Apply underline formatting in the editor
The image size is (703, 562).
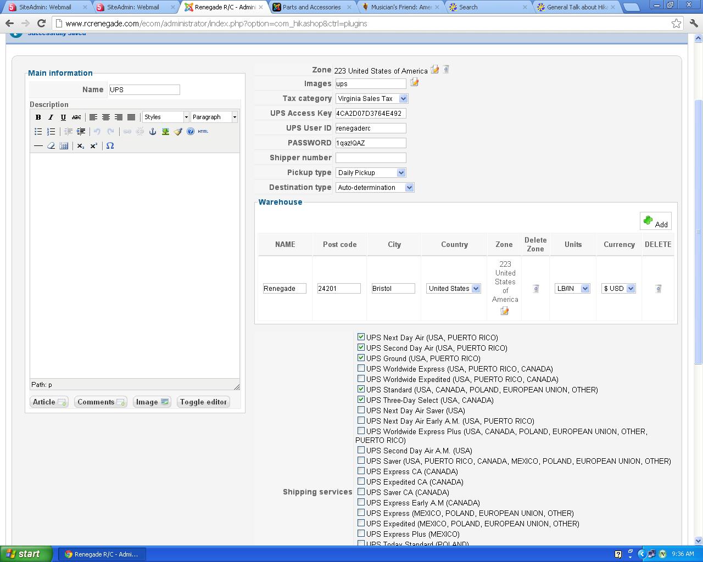point(63,117)
